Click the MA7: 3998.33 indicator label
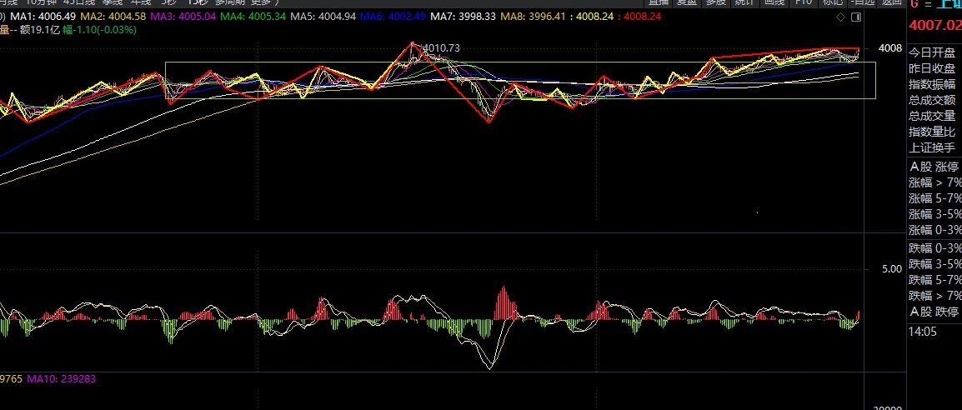 click(463, 17)
